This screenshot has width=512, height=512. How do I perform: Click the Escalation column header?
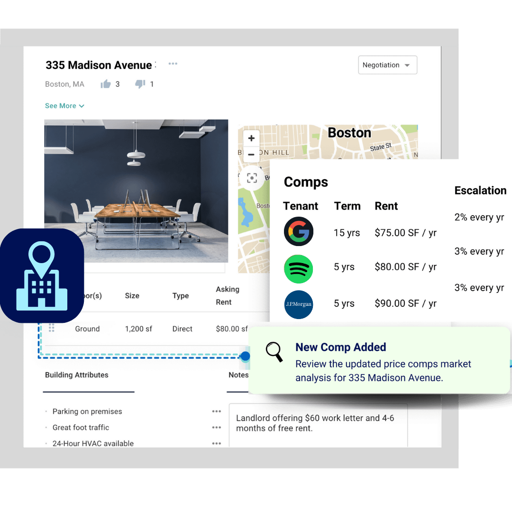[x=480, y=191]
